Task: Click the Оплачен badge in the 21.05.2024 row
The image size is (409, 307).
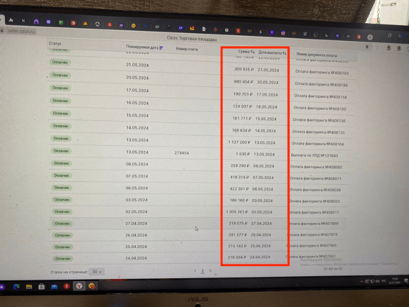Action: coord(60,62)
